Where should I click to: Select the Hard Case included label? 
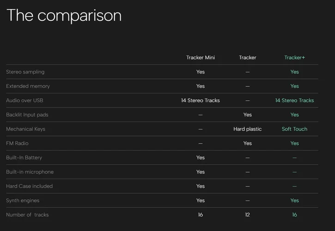29,187
